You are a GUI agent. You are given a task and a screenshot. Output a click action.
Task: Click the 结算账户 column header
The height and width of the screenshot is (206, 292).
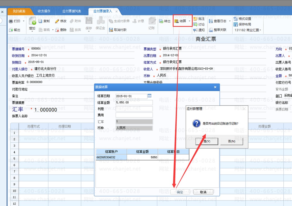(x=111, y=152)
